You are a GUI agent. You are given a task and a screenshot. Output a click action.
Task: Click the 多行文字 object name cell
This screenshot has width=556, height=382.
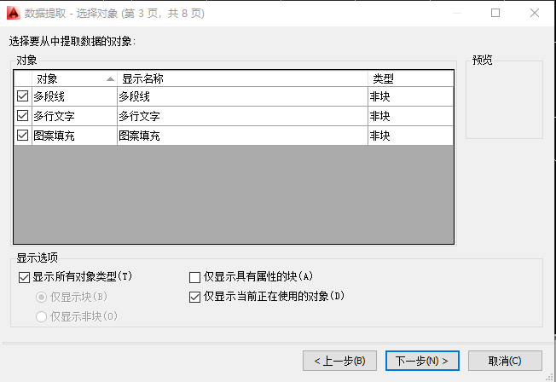pos(74,116)
